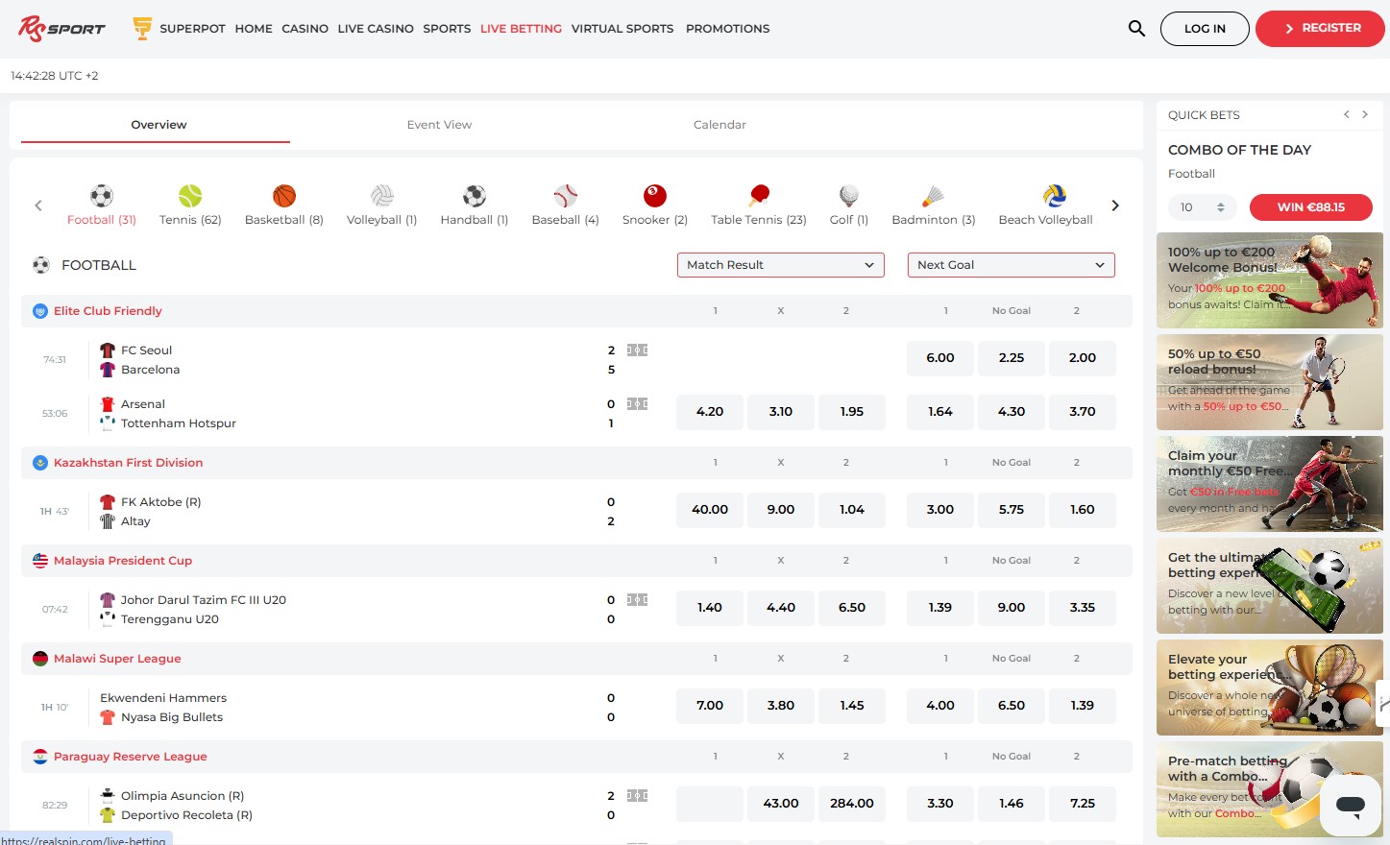The height and width of the screenshot is (845, 1390).
Task: Collapse the Malaysia President Cup league
Action: coord(576,561)
